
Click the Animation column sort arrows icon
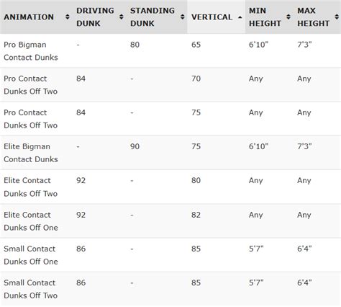coord(68,17)
